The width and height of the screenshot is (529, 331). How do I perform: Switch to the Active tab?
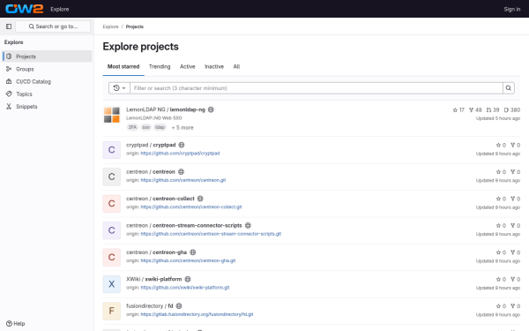pyautogui.click(x=187, y=66)
